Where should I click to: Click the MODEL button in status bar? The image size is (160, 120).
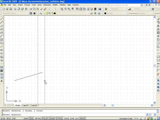(x=83, y=118)
